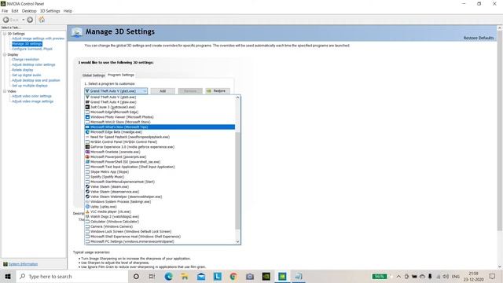Click the program list scroll-up arrow
Viewport: 503px width, 283px height.
tap(237, 97)
